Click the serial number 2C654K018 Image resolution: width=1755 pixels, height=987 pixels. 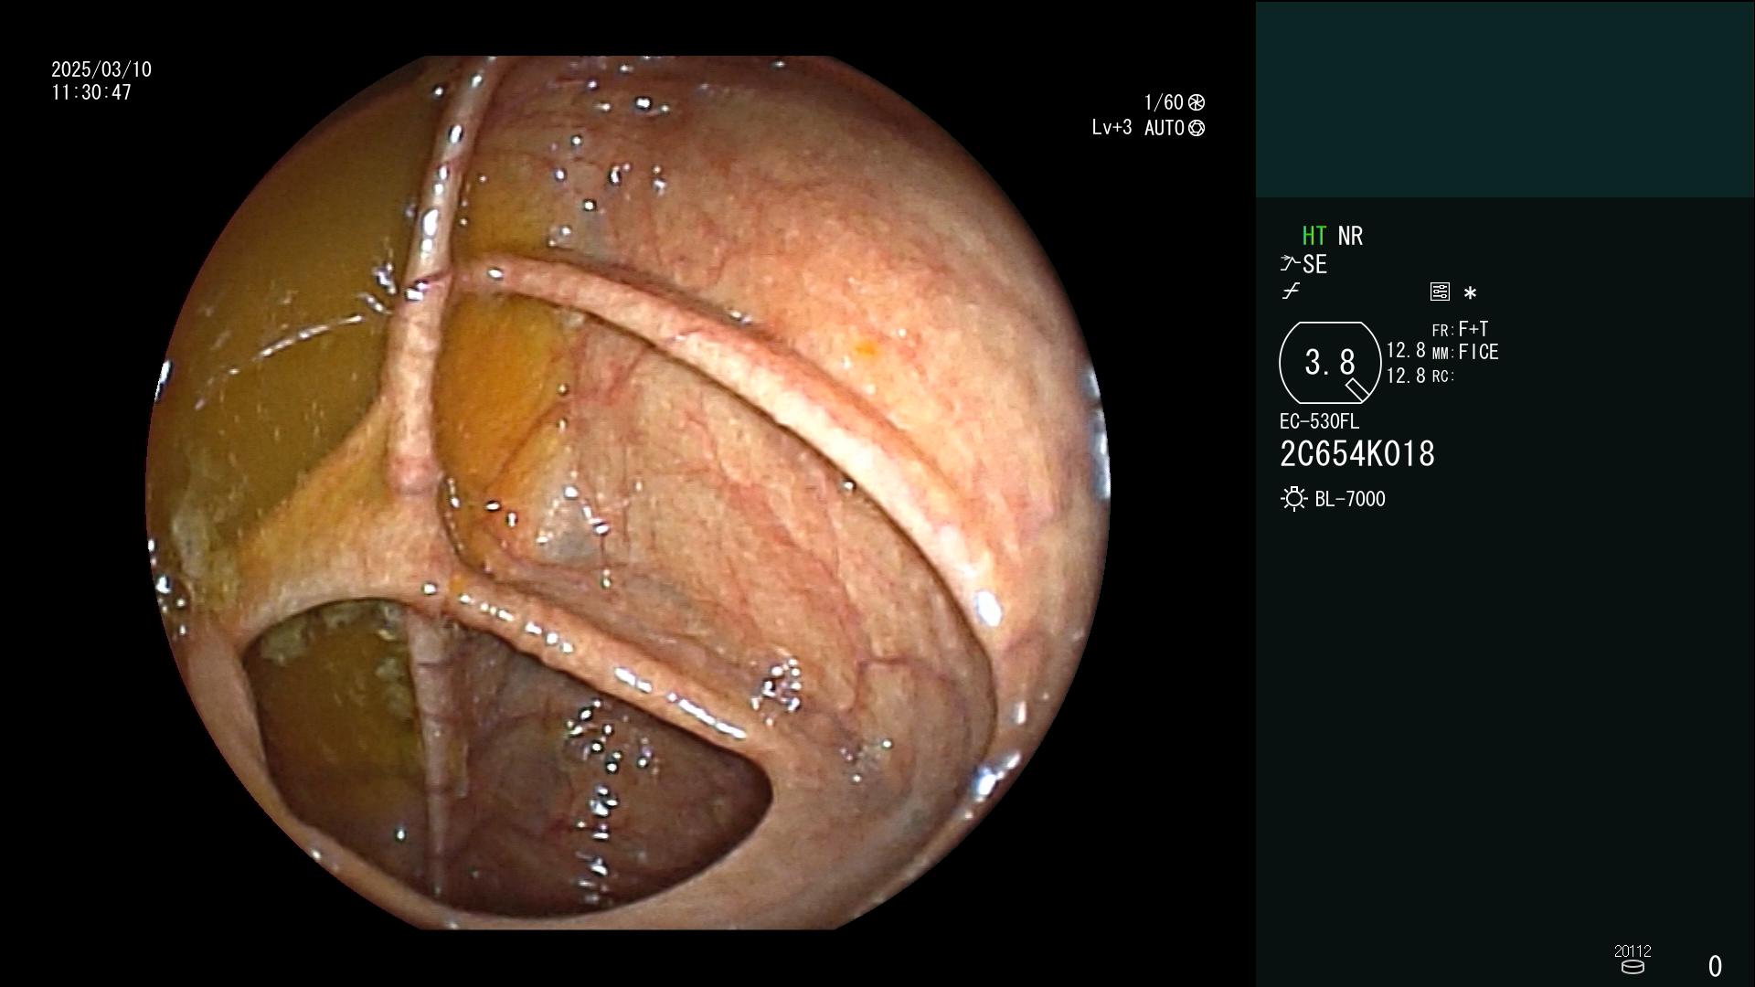(x=1357, y=454)
